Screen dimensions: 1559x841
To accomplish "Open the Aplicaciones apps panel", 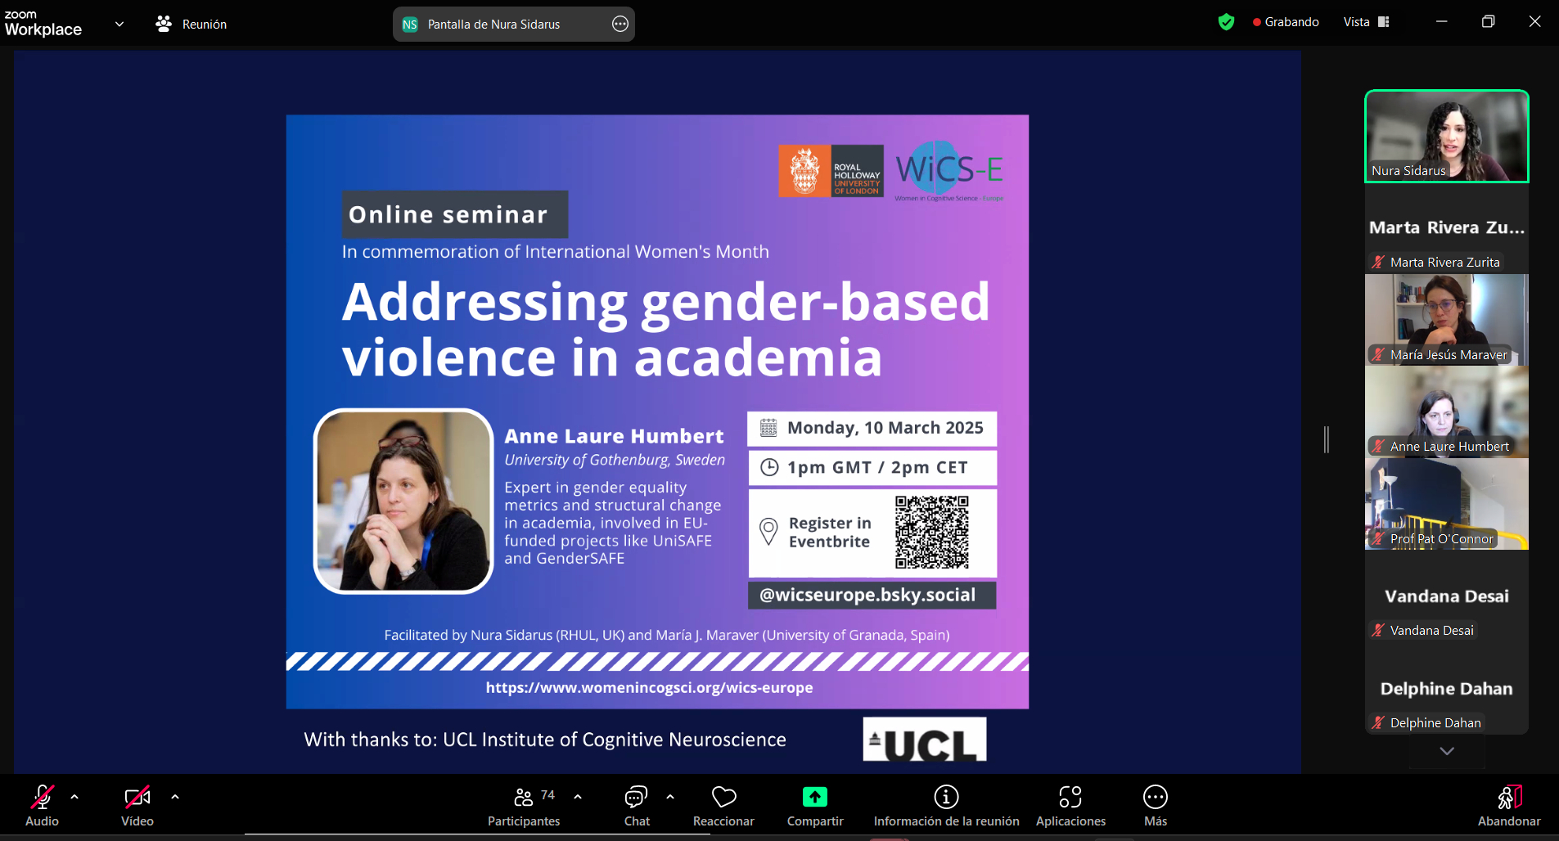I will pyautogui.click(x=1070, y=806).
